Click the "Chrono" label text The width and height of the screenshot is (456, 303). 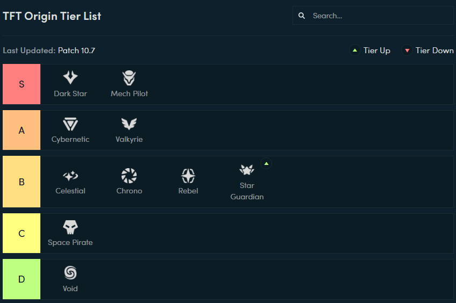point(130,191)
